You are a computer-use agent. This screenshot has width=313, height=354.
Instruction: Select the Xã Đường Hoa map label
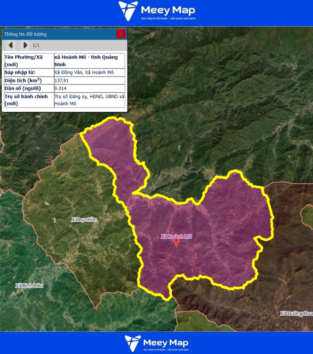[296, 314]
